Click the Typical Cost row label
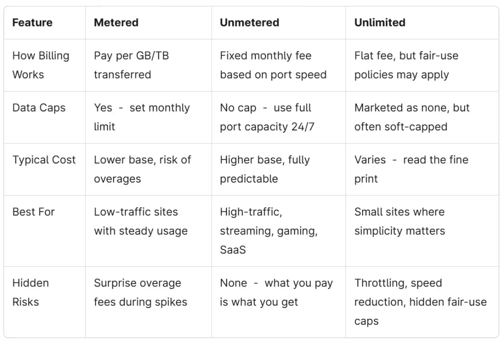Screen dimensions: 504x341 pyautogui.click(x=44, y=160)
